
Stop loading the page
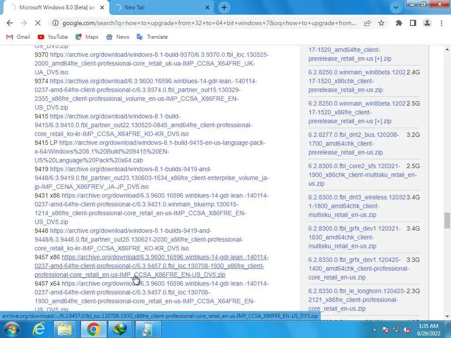point(38,23)
